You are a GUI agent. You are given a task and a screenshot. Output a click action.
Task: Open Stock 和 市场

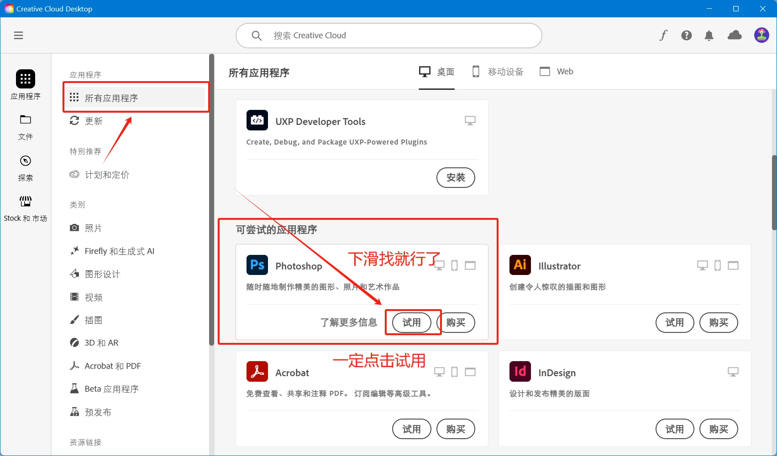click(26, 209)
